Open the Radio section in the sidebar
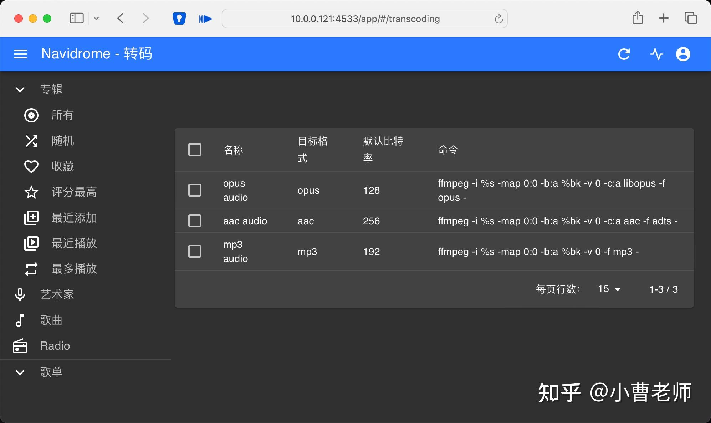The height and width of the screenshot is (423, 711). tap(55, 345)
